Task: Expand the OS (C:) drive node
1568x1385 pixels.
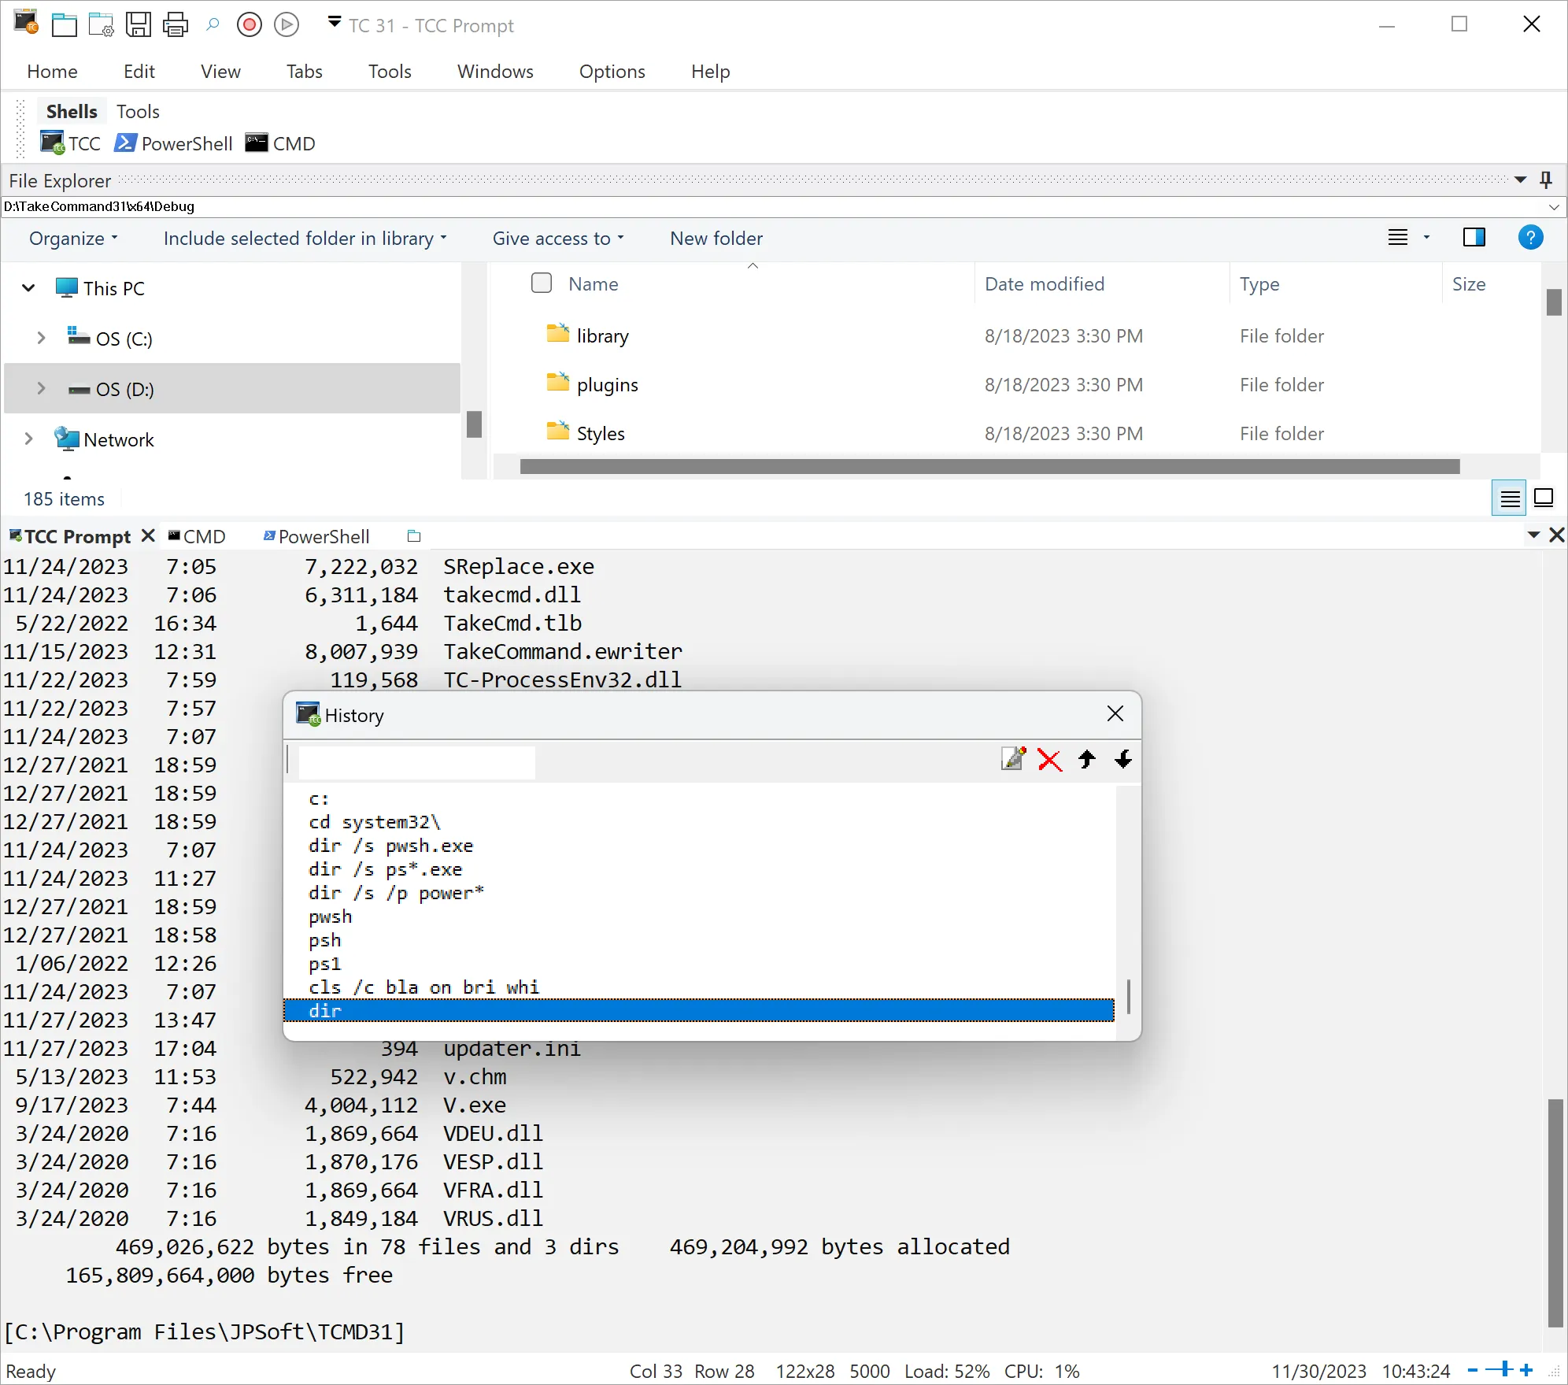Action: point(41,339)
